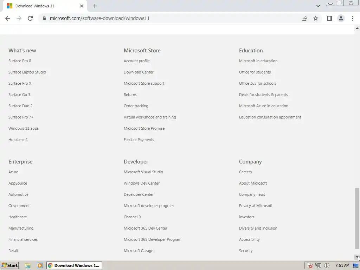Open the volume speaker tray icon
Screen dimensions: 360x270
click(326, 266)
